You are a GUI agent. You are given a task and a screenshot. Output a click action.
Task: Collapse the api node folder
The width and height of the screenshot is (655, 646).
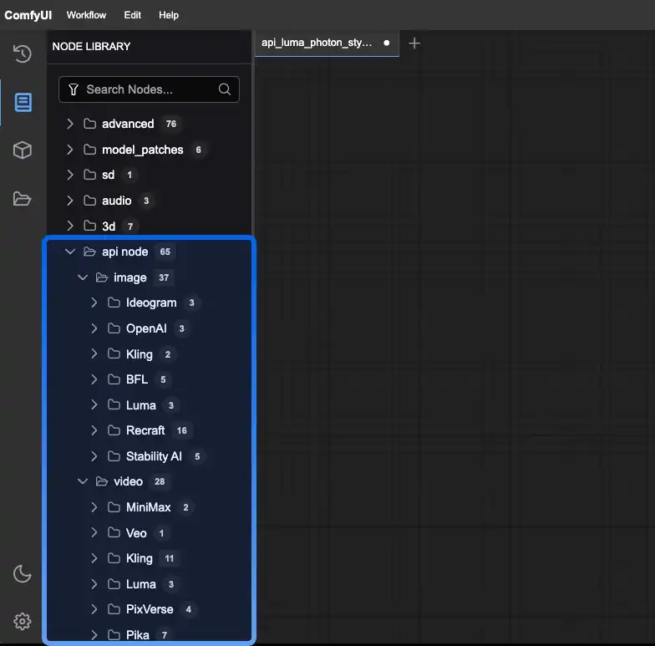coord(70,252)
